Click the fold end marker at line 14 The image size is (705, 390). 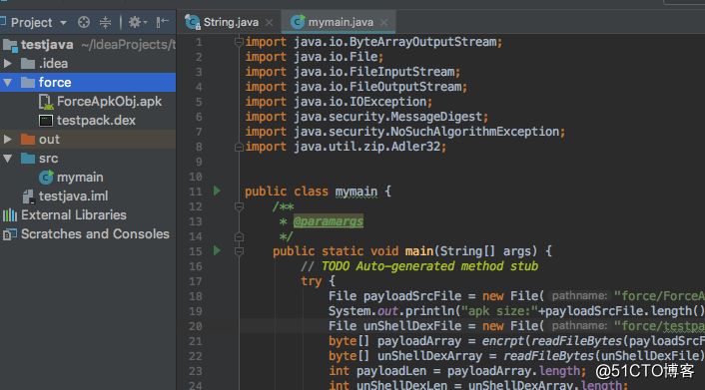tap(239, 236)
